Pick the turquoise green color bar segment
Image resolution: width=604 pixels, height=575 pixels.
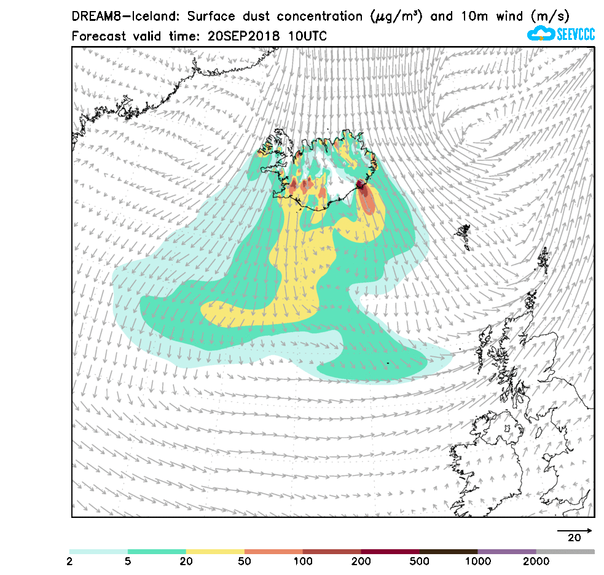[x=157, y=552]
